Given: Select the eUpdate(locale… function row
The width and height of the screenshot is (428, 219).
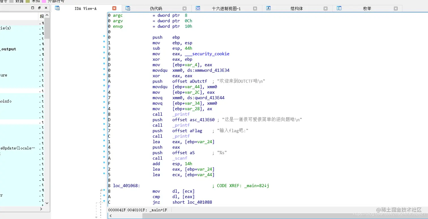Looking at the screenshot, I should (x=22, y=148).
